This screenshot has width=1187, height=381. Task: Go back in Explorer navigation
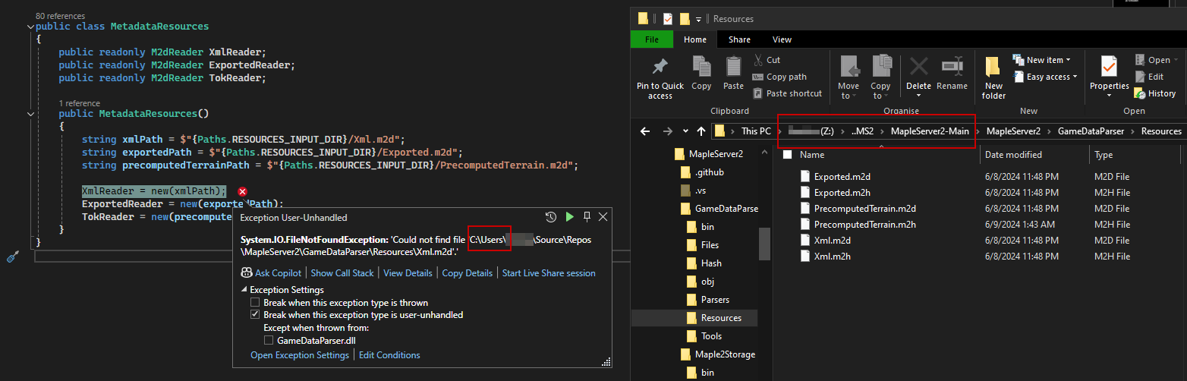tap(645, 131)
